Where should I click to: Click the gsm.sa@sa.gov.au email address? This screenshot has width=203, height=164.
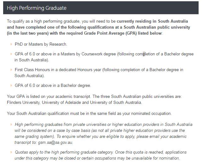pyautogui.click(x=55, y=142)
